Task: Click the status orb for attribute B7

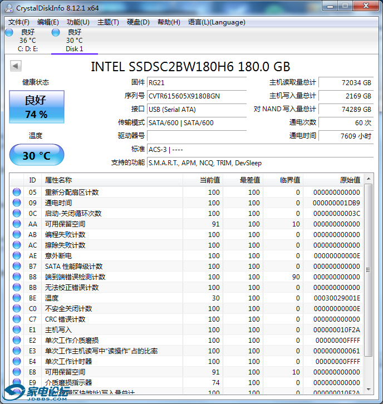Action: click(x=17, y=266)
